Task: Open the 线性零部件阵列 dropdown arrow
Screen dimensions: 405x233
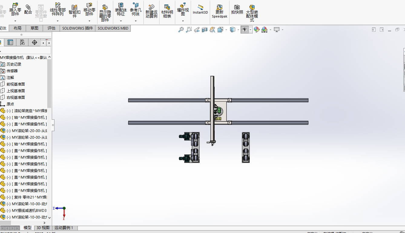Action: (58, 21)
